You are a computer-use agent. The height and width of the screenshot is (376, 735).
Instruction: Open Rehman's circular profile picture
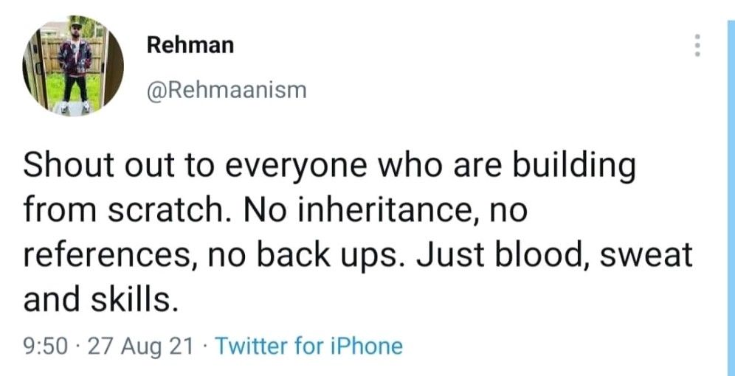73,65
